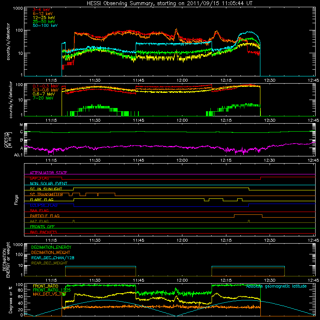Click the yellow FRONT_RATIO legend label
Viewport: 320px width, 320px height.
pyautogui.click(x=46, y=286)
